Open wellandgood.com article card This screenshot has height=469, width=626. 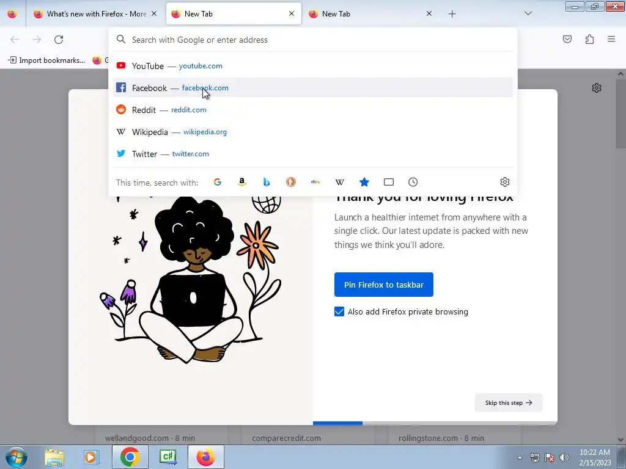pos(161,435)
